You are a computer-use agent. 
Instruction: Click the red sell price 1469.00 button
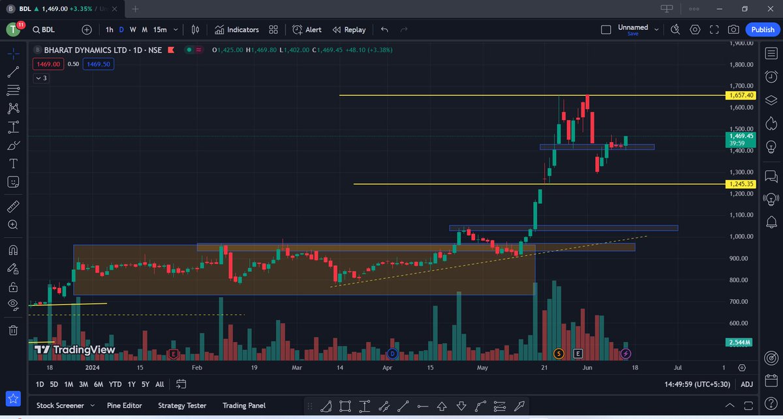pos(48,64)
